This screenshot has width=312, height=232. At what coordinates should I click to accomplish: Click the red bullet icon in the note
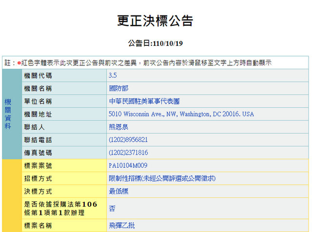pos(19,63)
